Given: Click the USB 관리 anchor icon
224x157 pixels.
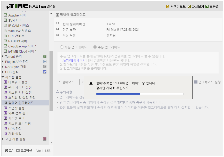Looking at the screenshot, I should click(x=45, y=72).
